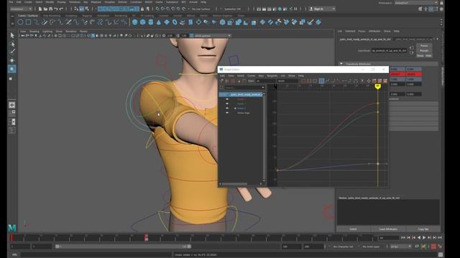Toggle visibility of Rotate Y curve

click(227, 103)
